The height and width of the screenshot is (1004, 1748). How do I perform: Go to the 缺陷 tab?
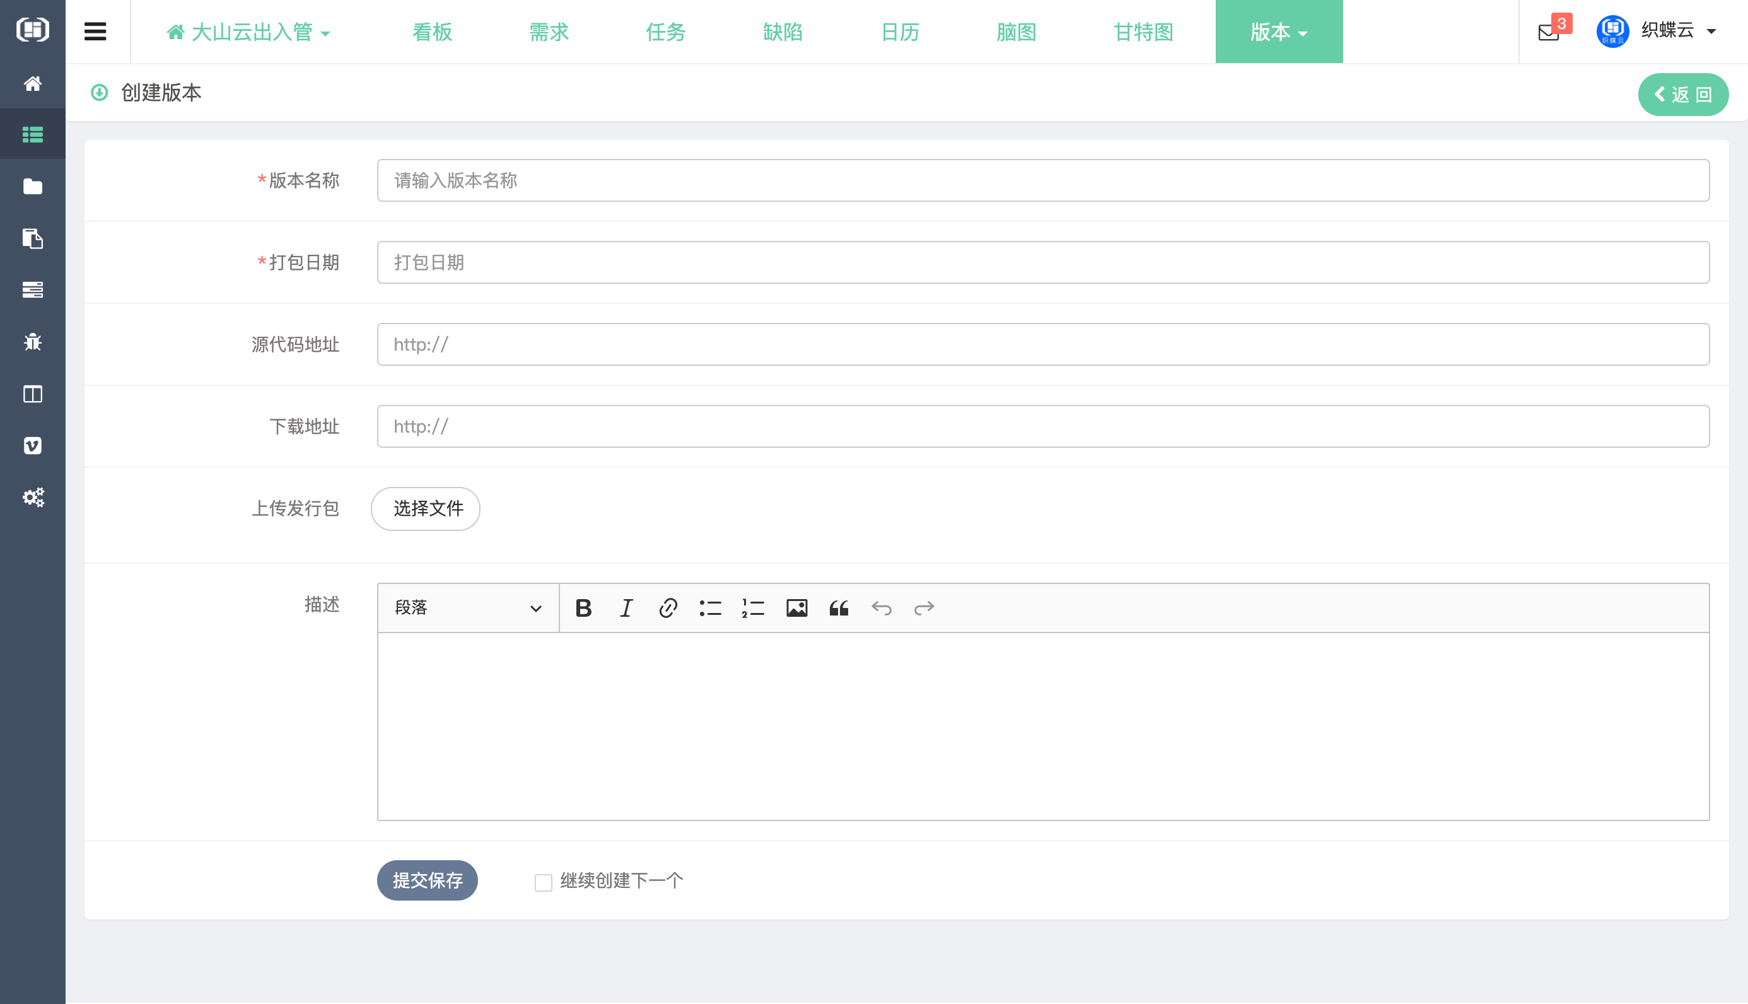coord(783,32)
